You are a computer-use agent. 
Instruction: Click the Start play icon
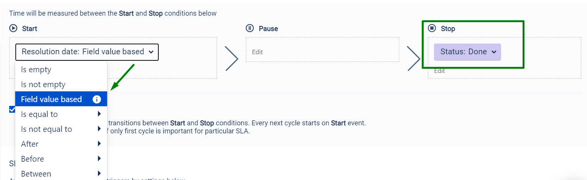(13, 28)
